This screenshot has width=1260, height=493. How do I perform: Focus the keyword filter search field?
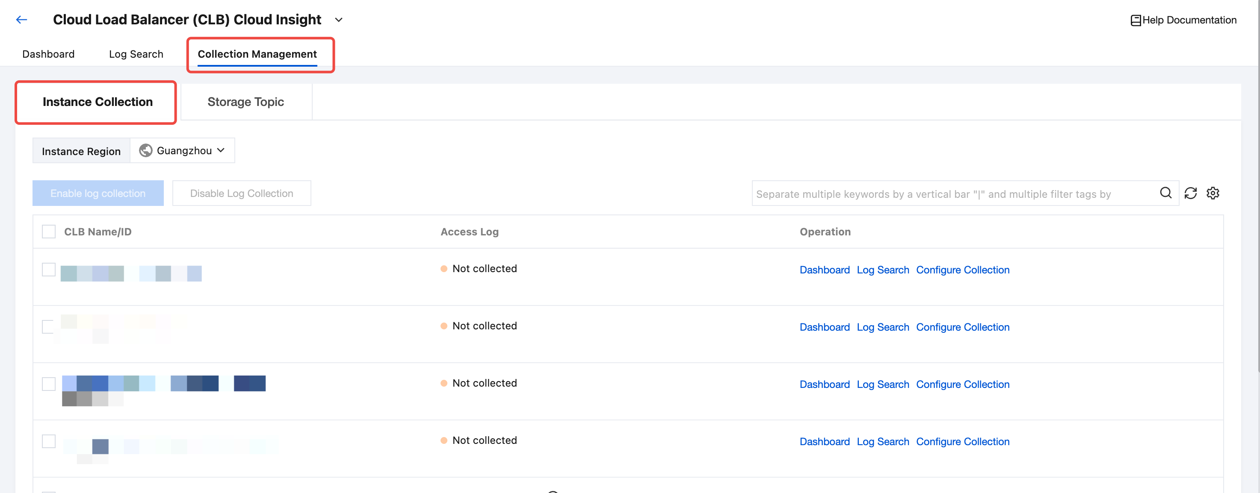pyautogui.click(x=954, y=194)
